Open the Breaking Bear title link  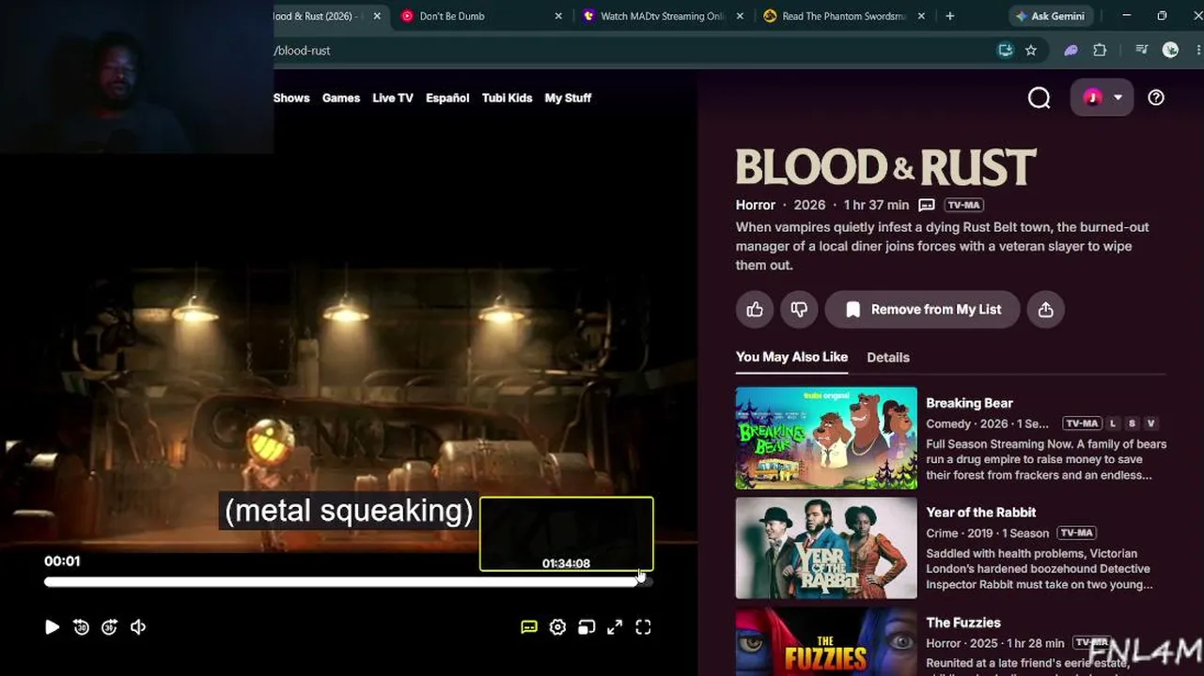[x=969, y=403]
